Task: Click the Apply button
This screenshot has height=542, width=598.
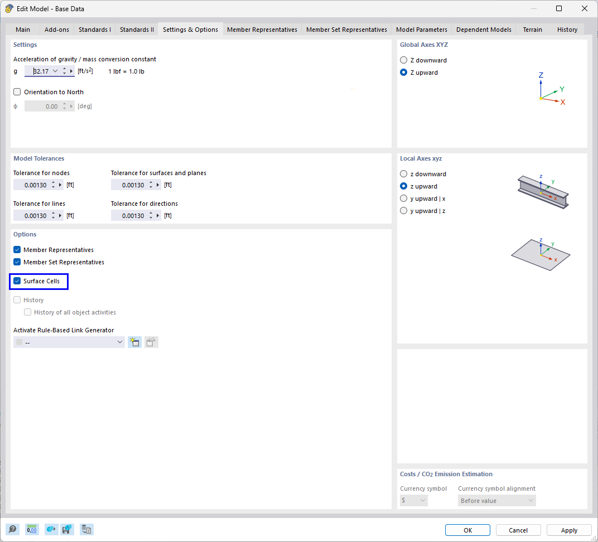Action: pyautogui.click(x=569, y=530)
